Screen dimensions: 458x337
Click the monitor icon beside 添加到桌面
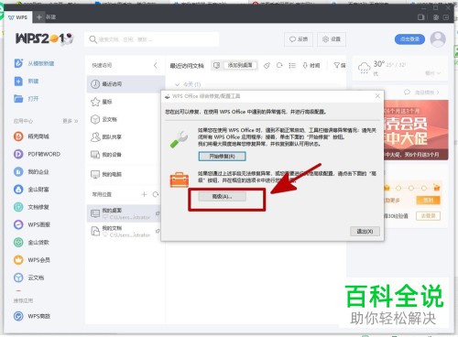(216, 65)
